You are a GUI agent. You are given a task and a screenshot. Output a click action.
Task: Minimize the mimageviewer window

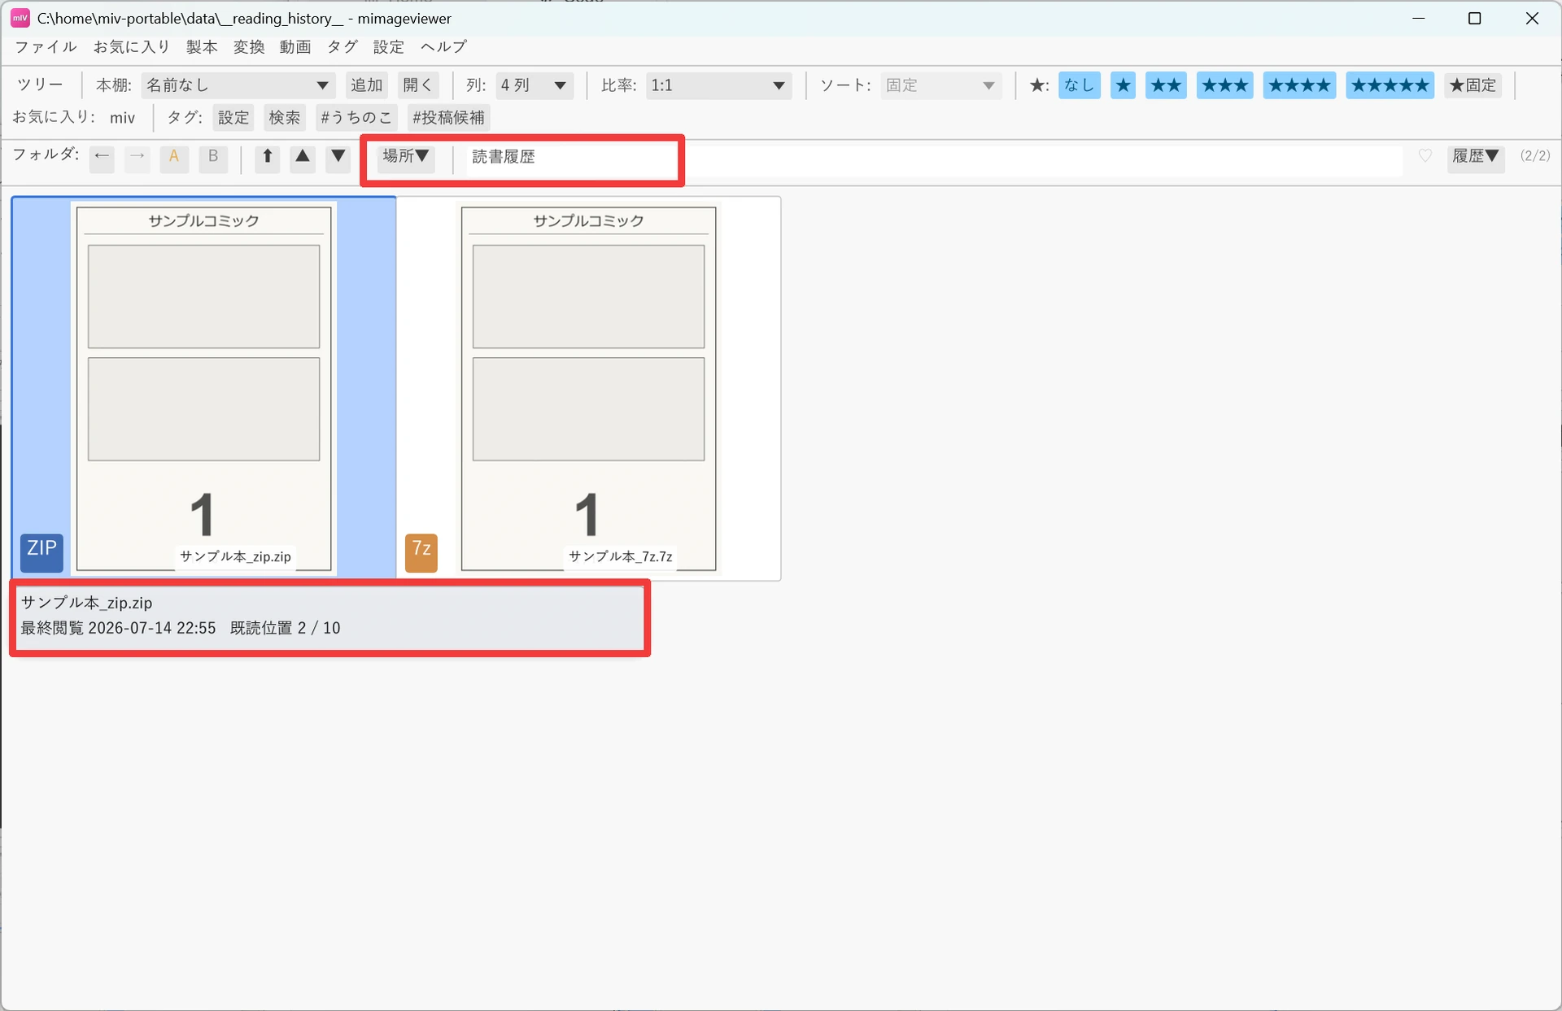coord(1419,18)
